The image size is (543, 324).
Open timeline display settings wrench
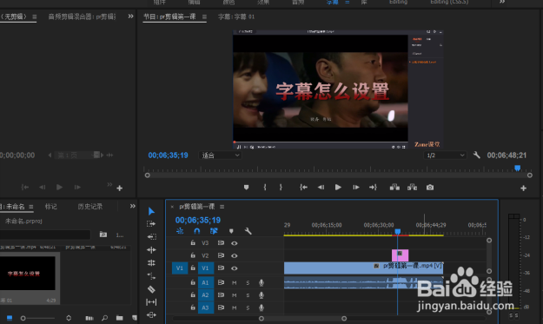pos(248,231)
